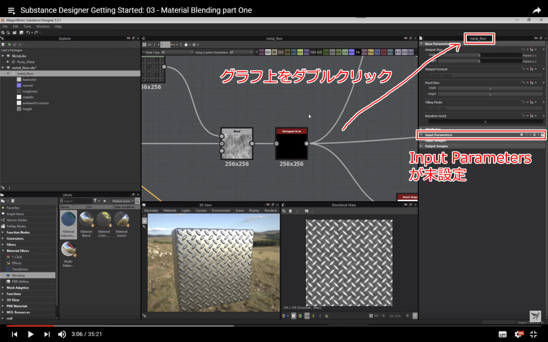
Task: Open the File menu
Action: pyautogui.click(x=5, y=27)
